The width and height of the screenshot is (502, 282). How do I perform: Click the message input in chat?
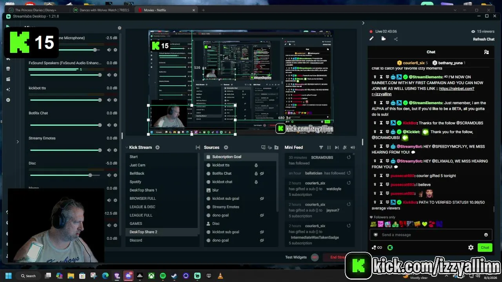(x=431, y=235)
